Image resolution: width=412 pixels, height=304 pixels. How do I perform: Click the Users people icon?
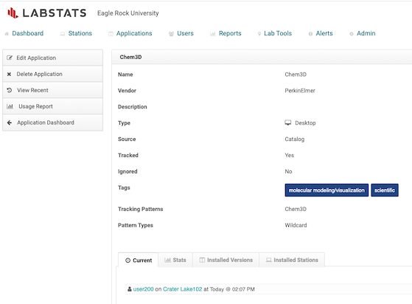(x=171, y=34)
